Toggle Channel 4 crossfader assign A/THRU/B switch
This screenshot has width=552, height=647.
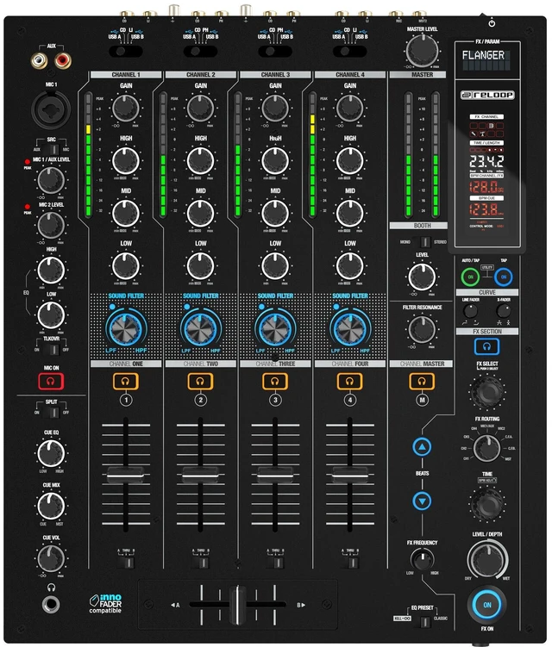point(350,563)
